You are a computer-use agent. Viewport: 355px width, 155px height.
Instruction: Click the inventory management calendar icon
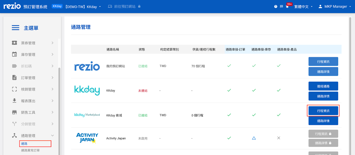14,54
